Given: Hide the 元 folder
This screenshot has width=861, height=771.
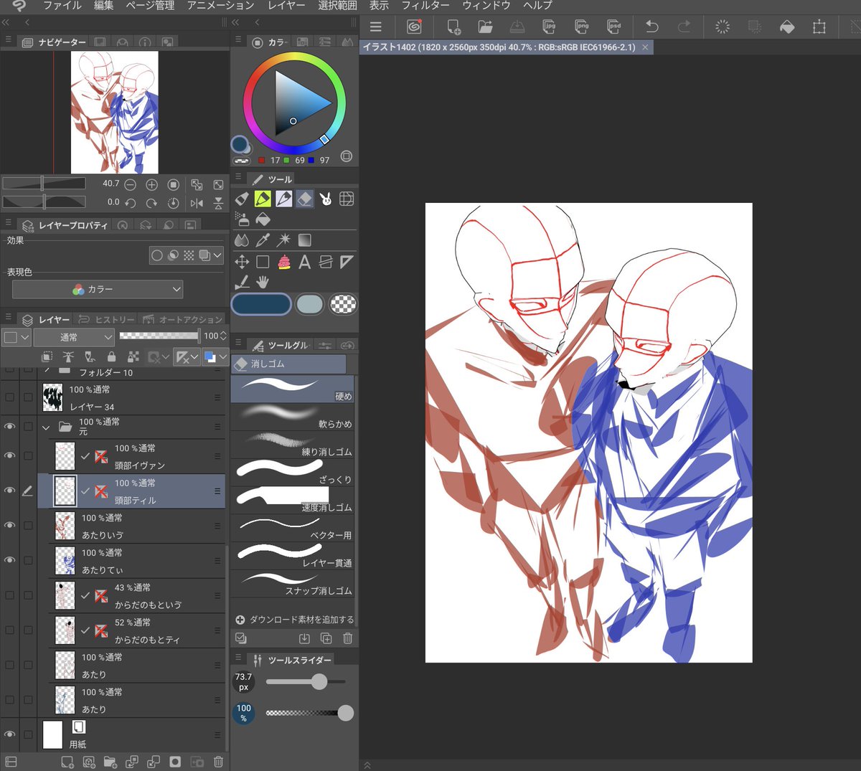Looking at the screenshot, I should pos(9,427).
